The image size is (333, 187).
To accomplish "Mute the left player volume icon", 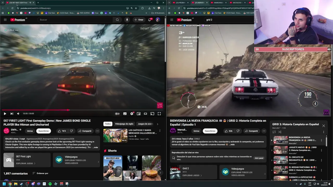I will [x=18, y=113].
